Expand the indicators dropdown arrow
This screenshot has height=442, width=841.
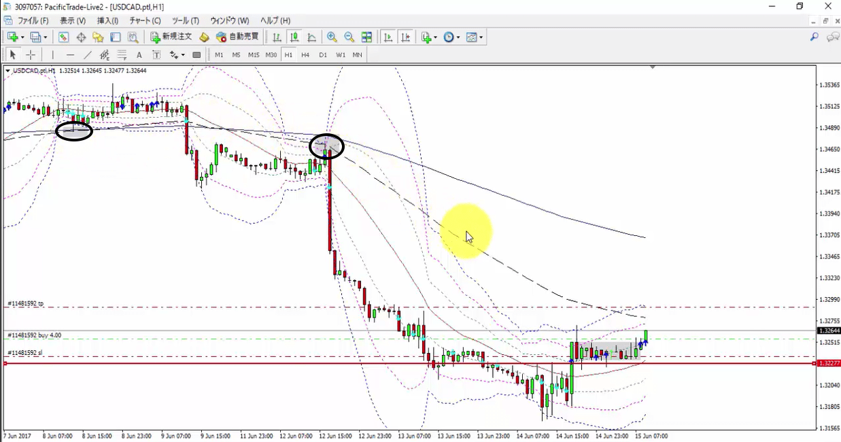[x=436, y=37]
